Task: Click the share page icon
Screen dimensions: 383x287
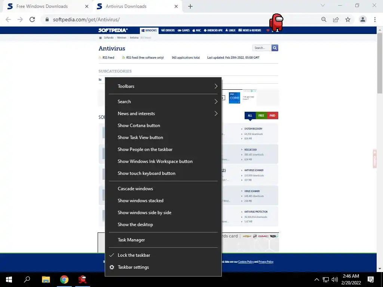Action: click(x=336, y=19)
